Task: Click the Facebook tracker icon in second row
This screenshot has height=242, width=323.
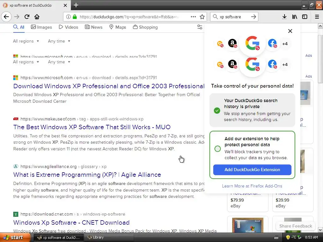Action: click(x=272, y=64)
